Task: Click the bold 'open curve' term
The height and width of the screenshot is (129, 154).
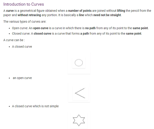Action: pos(41,28)
